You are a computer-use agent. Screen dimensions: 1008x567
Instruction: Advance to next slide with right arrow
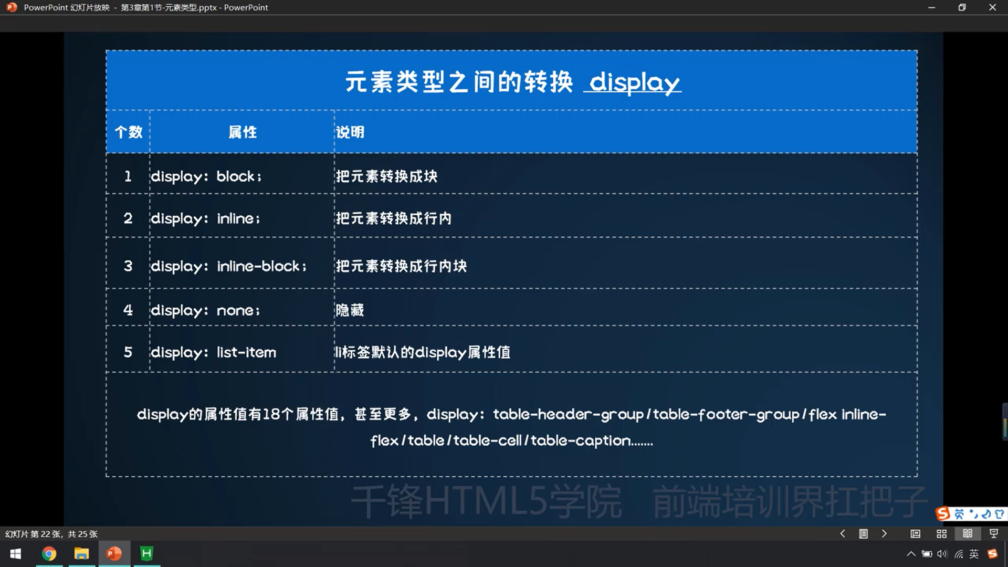point(884,533)
